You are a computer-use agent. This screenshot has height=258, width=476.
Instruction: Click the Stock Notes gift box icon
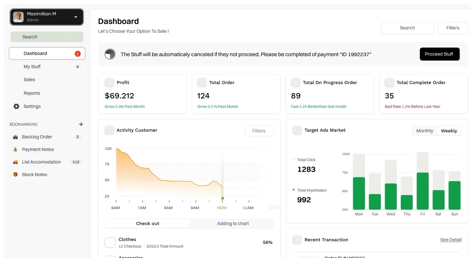tap(15, 175)
